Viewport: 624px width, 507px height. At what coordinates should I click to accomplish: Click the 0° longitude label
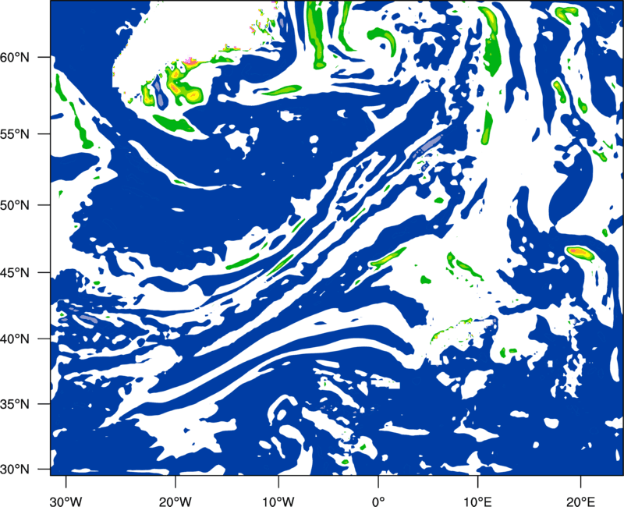point(378,501)
